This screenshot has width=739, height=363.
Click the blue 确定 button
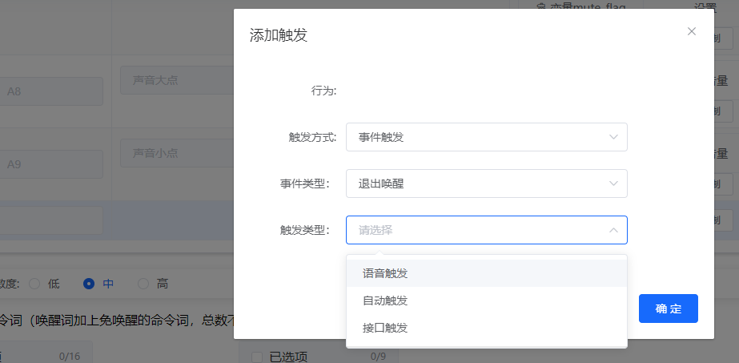669,309
